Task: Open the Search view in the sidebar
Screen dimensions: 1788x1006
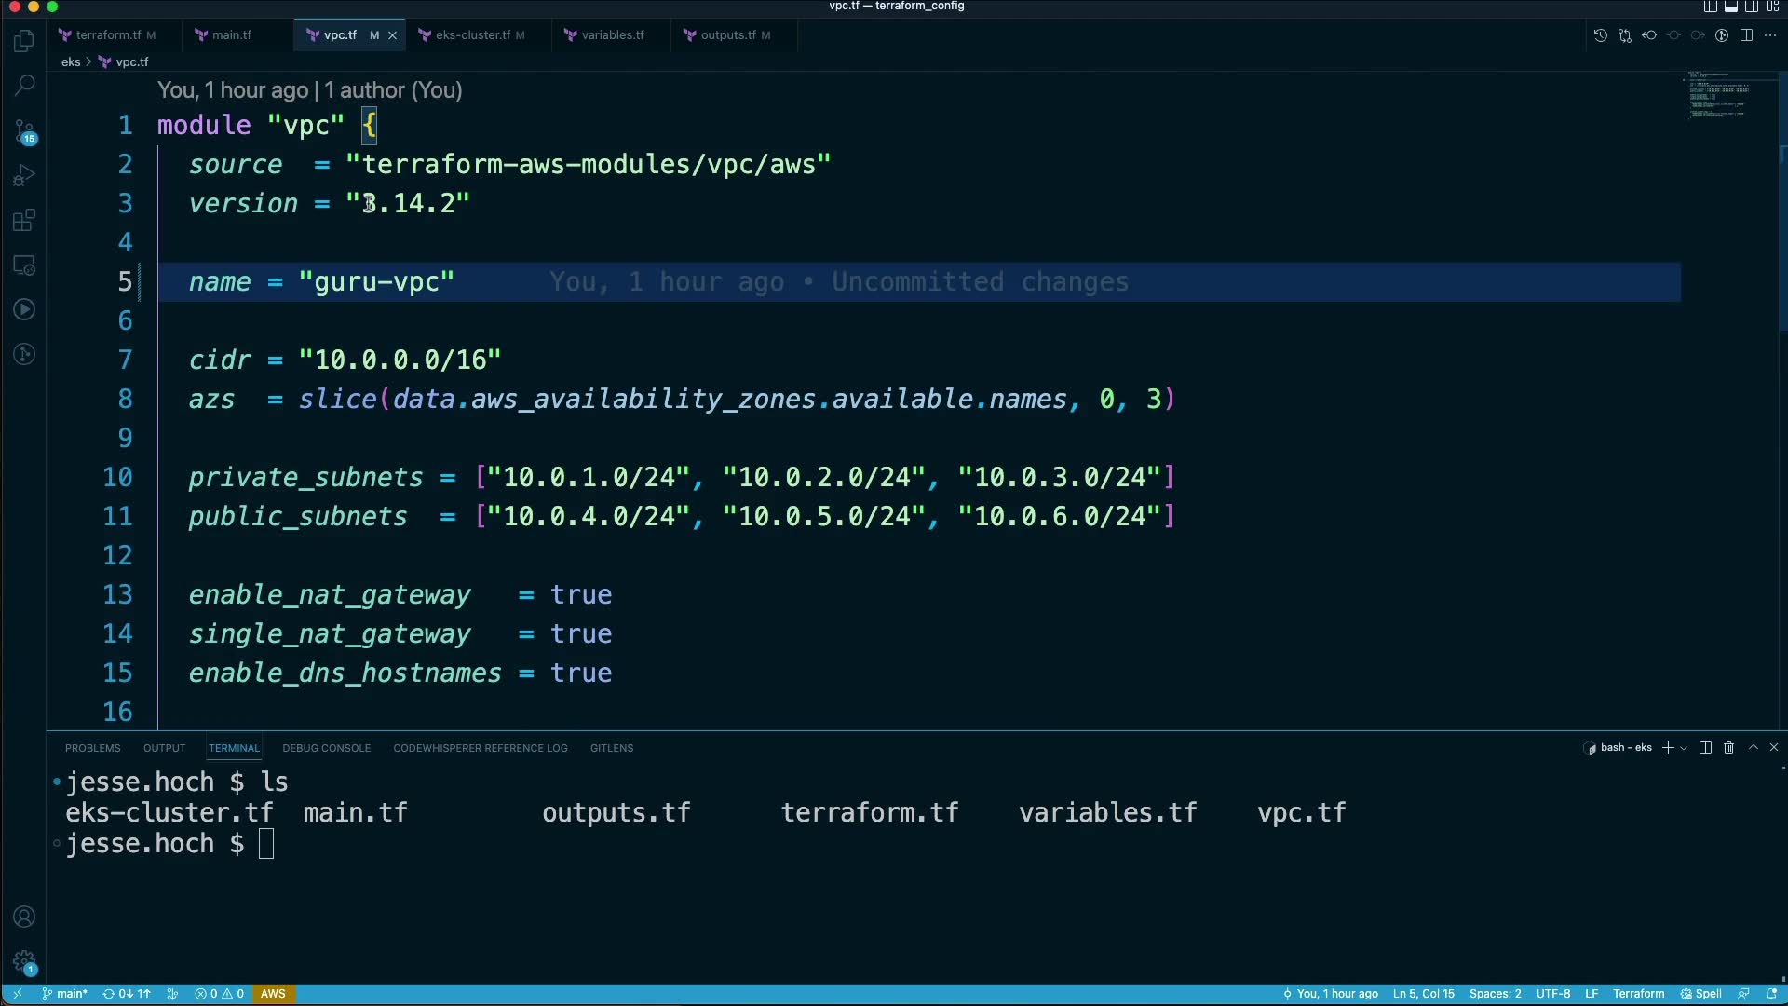Action: tap(24, 86)
